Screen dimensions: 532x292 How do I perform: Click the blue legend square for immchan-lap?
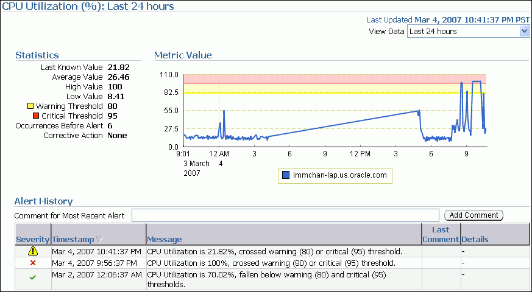tap(285, 176)
